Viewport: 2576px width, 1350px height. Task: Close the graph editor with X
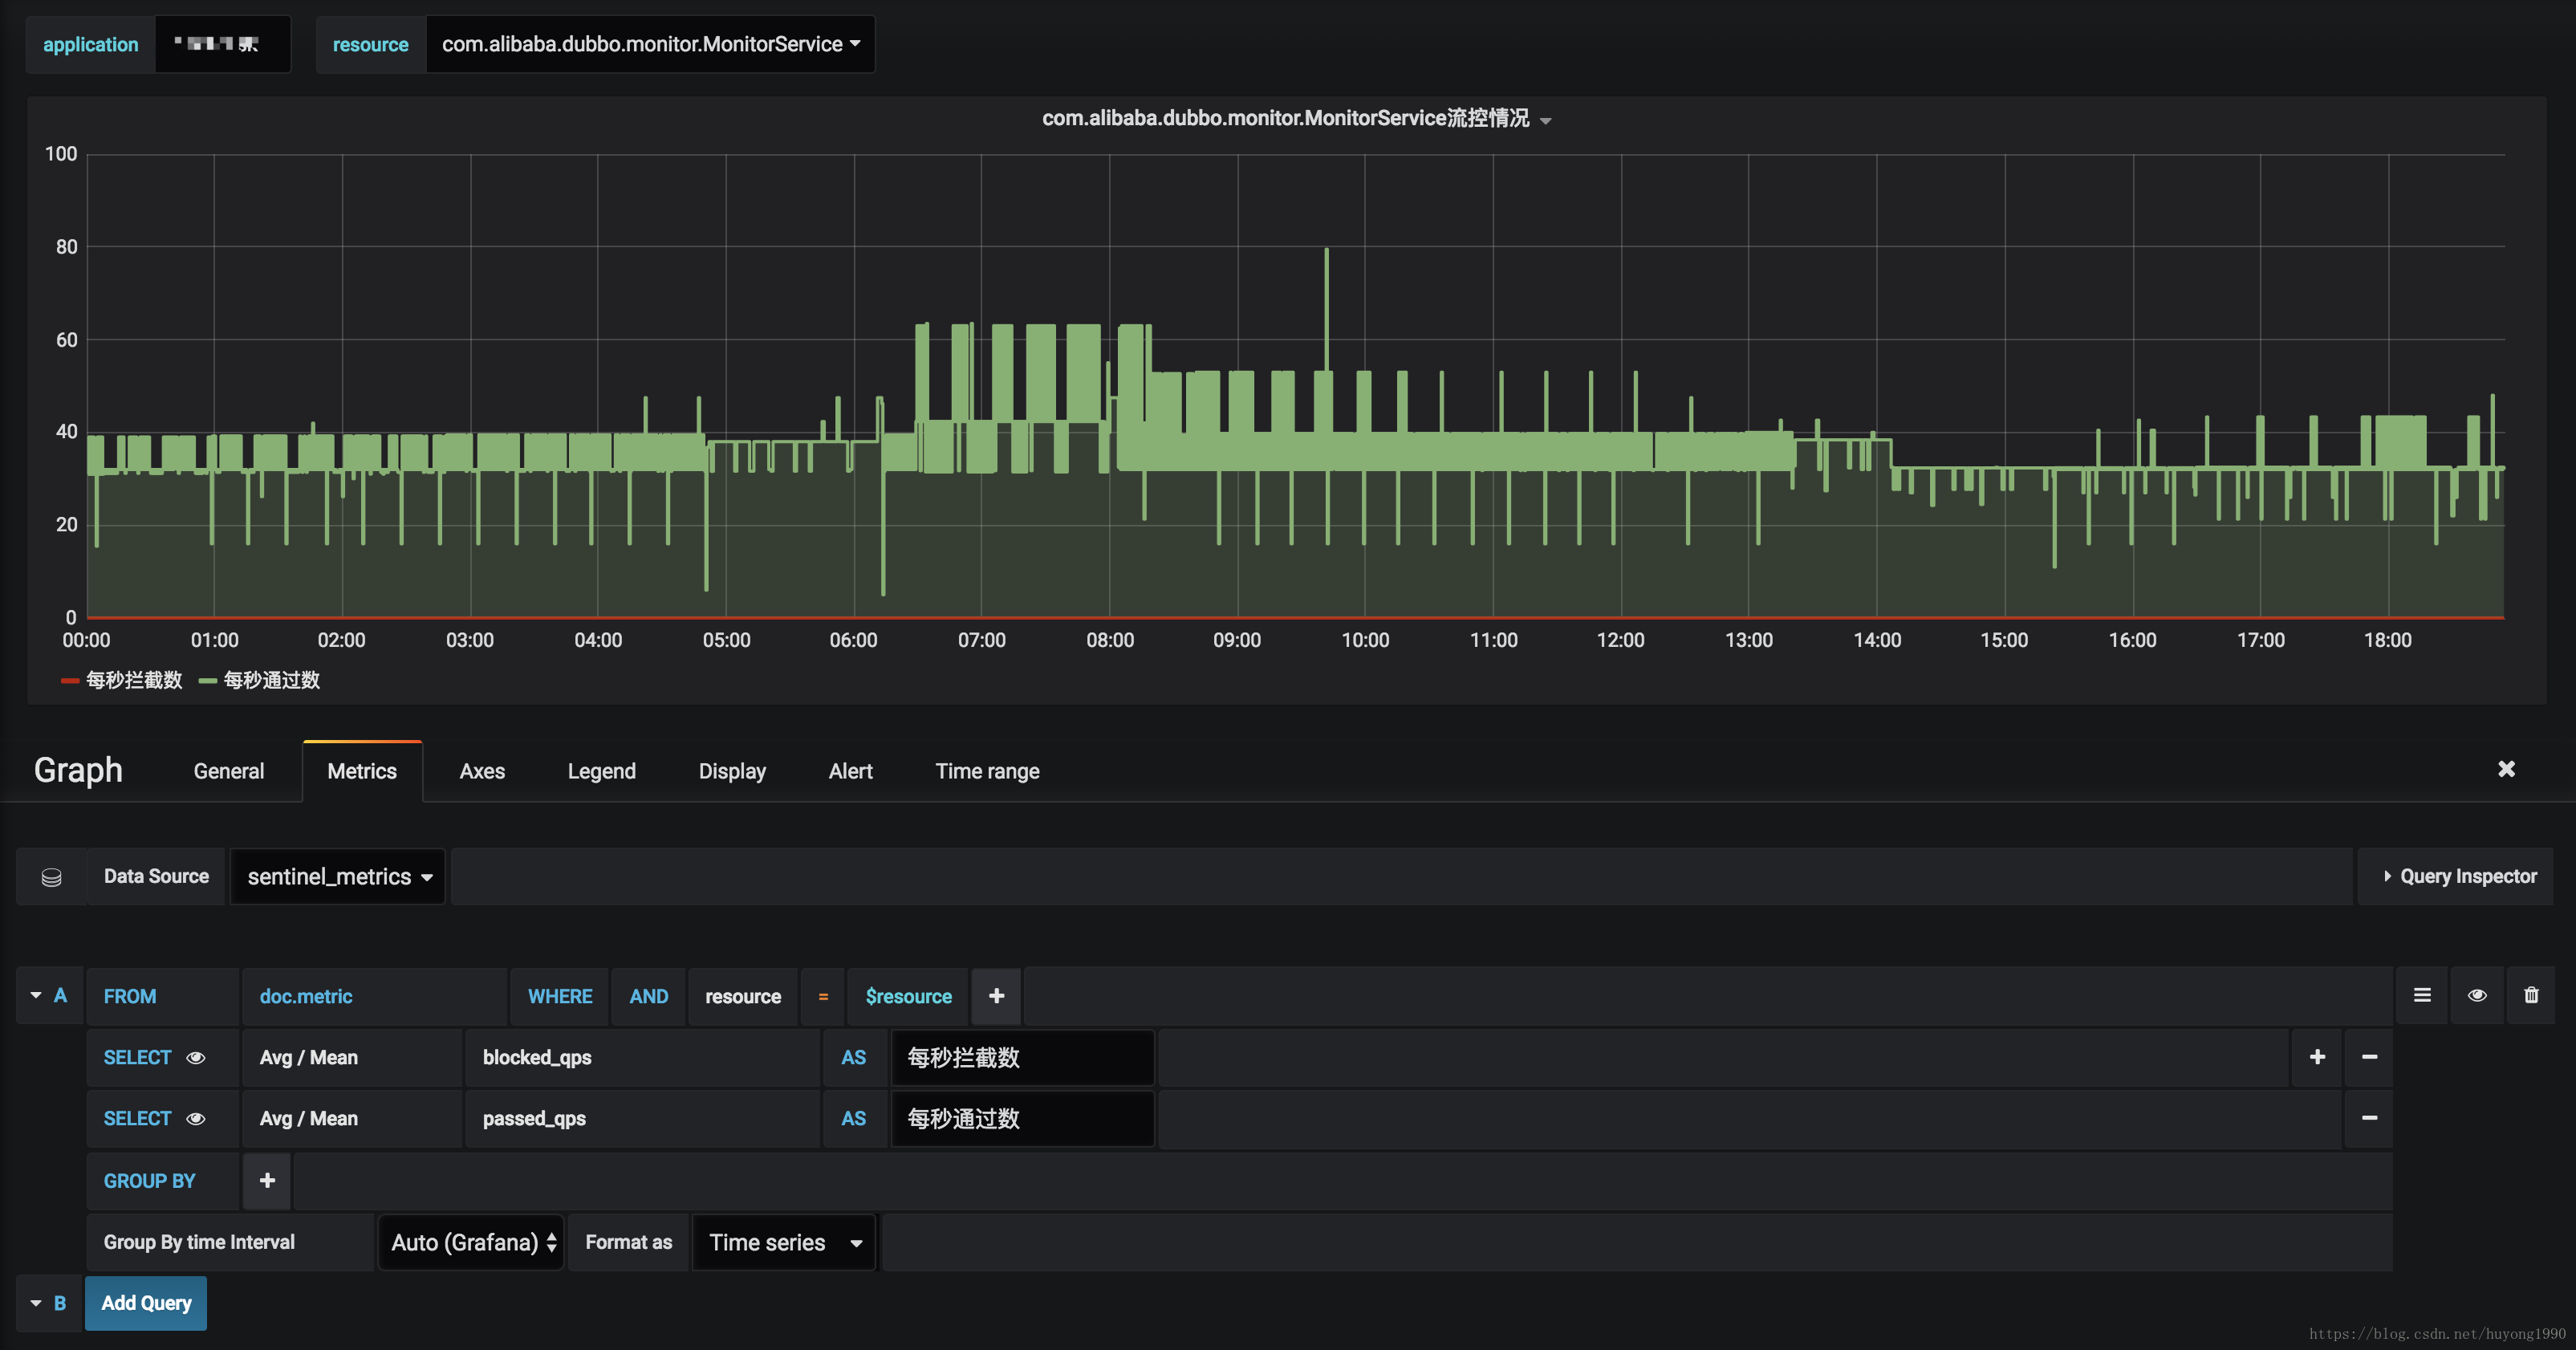[2506, 769]
